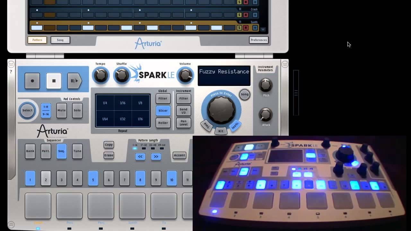Image resolution: width=411 pixels, height=231 pixels.
Task: Start playback with the Play/Pause button
Action: point(74,81)
